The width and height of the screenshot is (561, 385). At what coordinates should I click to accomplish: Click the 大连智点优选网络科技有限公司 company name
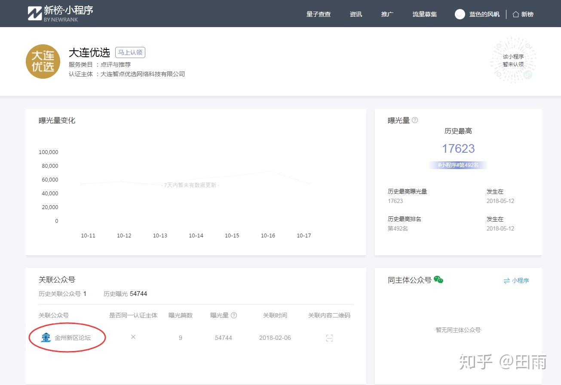point(143,74)
